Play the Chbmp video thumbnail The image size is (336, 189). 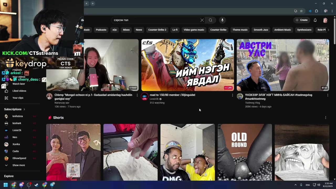tap(92, 65)
